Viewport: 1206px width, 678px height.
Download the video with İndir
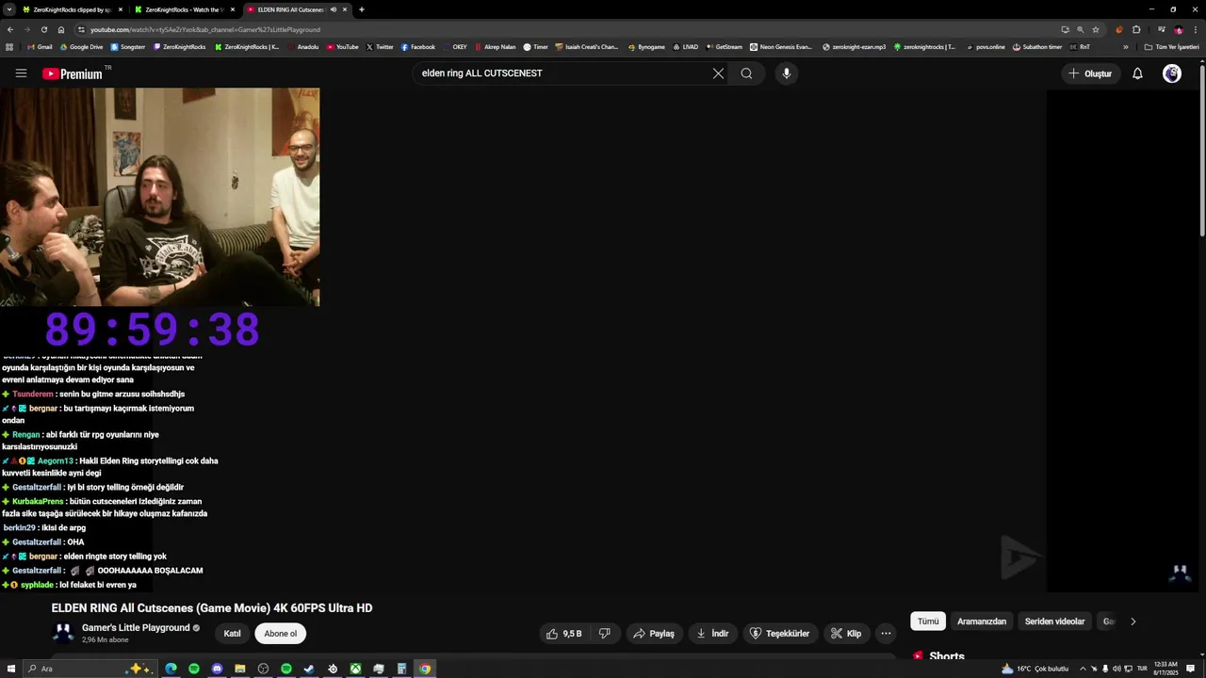(x=712, y=634)
